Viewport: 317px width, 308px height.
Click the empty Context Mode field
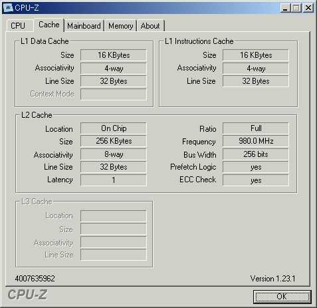(x=114, y=94)
